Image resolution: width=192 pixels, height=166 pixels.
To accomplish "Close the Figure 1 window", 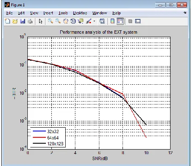I will (182, 5).
